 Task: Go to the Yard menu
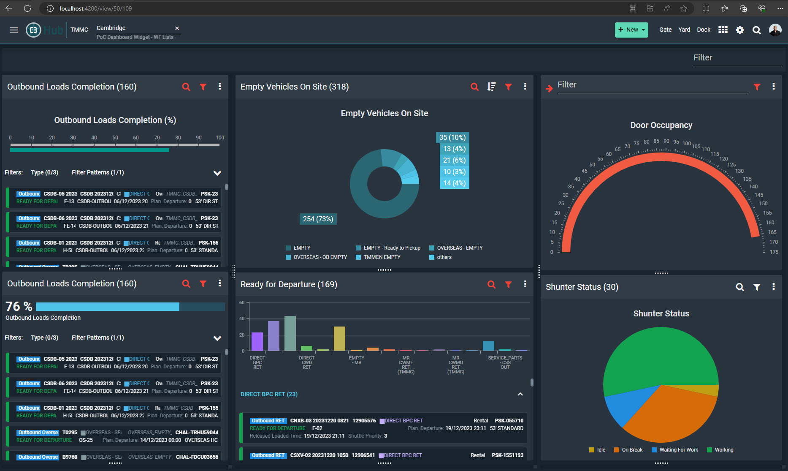coord(684,30)
